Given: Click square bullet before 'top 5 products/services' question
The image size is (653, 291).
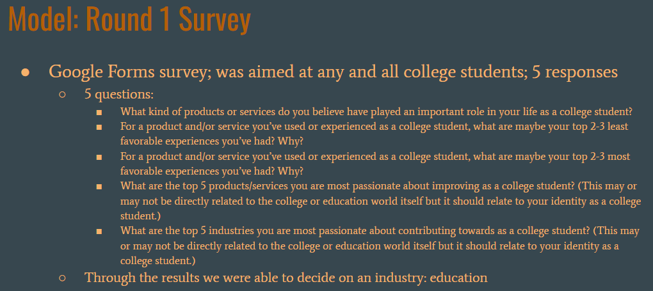Looking at the screenshot, I should [x=99, y=187].
